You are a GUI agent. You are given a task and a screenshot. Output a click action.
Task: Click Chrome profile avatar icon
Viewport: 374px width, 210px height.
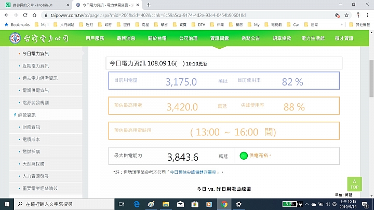point(358,15)
